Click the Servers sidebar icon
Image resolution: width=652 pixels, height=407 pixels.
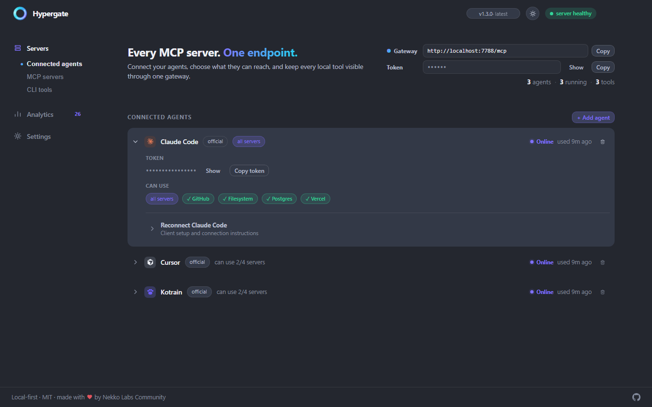18,48
